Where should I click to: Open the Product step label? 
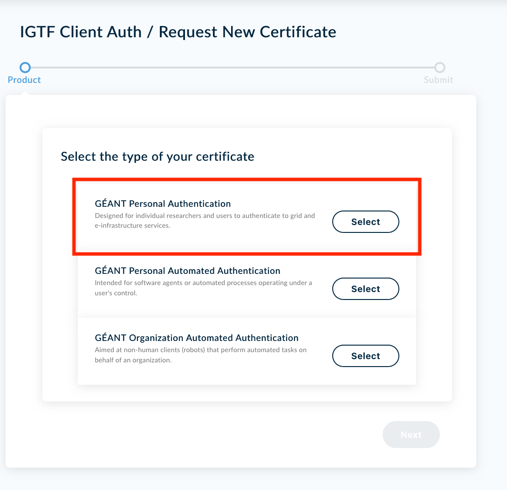tap(24, 80)
